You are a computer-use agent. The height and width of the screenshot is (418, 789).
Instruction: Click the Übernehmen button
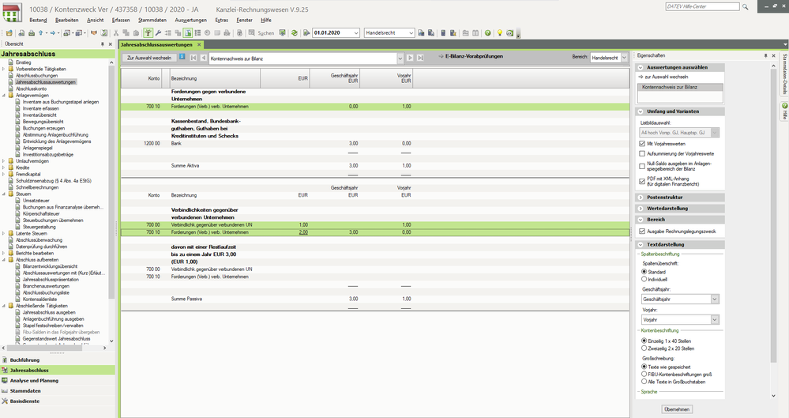click(x=677, y=409)
